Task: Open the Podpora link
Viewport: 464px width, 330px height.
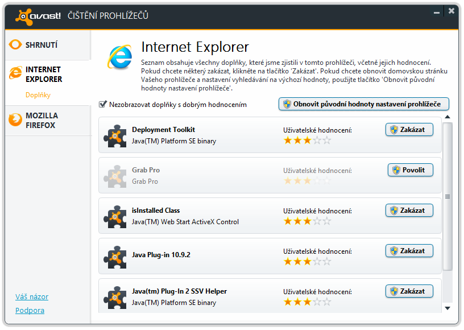Action: click(30, 310)
